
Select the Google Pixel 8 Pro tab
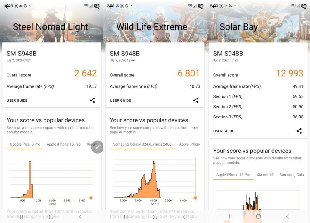(x=25, y=144)
